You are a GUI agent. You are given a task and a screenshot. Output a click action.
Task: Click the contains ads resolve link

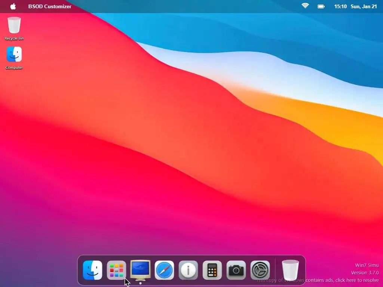pos(318,280)
